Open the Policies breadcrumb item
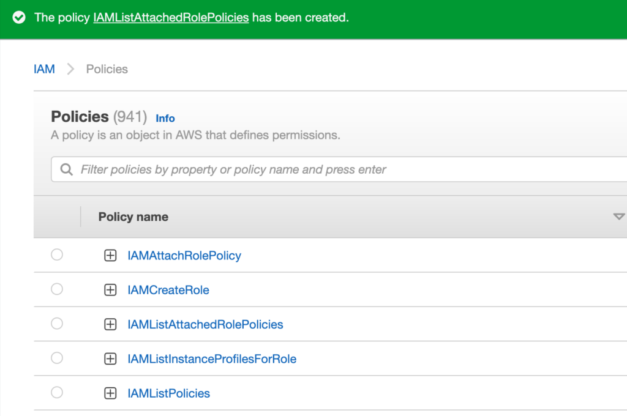Viewport: 627px width, 416px height. pos(107,69)
